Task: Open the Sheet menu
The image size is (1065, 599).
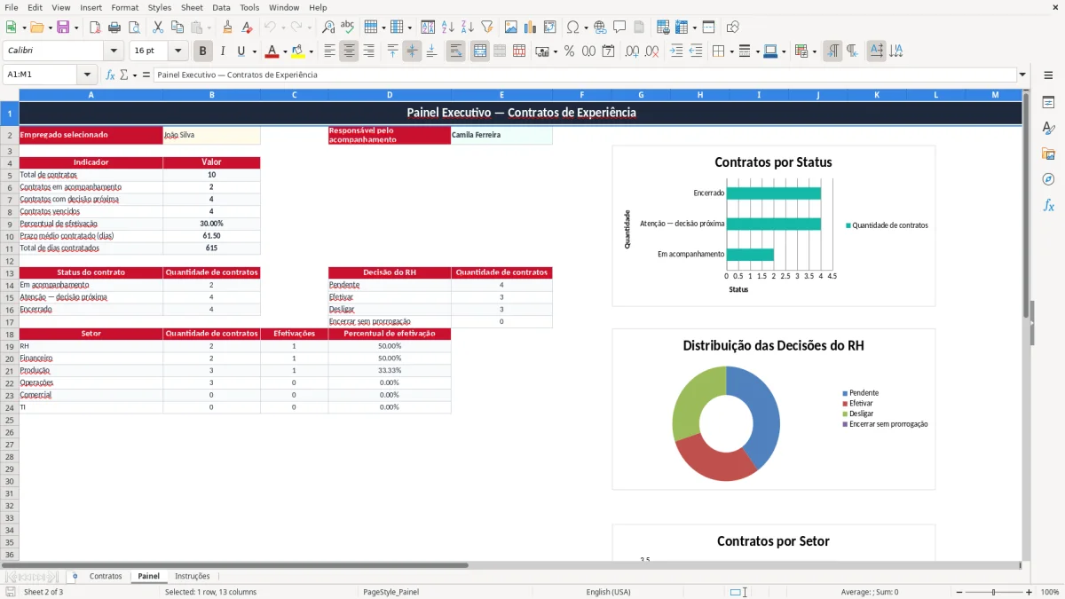Action: (192, 7)
